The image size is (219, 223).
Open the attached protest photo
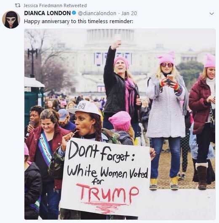120,124
